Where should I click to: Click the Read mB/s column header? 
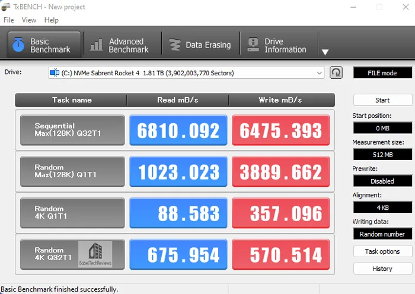(178, 100)
